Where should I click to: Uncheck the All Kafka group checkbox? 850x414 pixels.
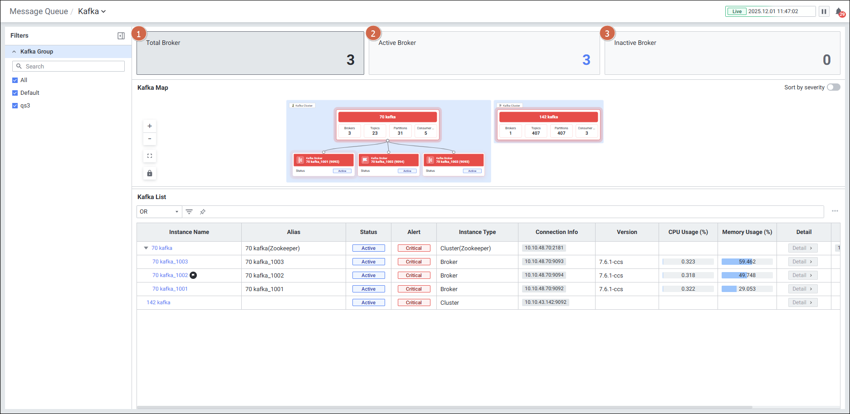pos(15,80)
